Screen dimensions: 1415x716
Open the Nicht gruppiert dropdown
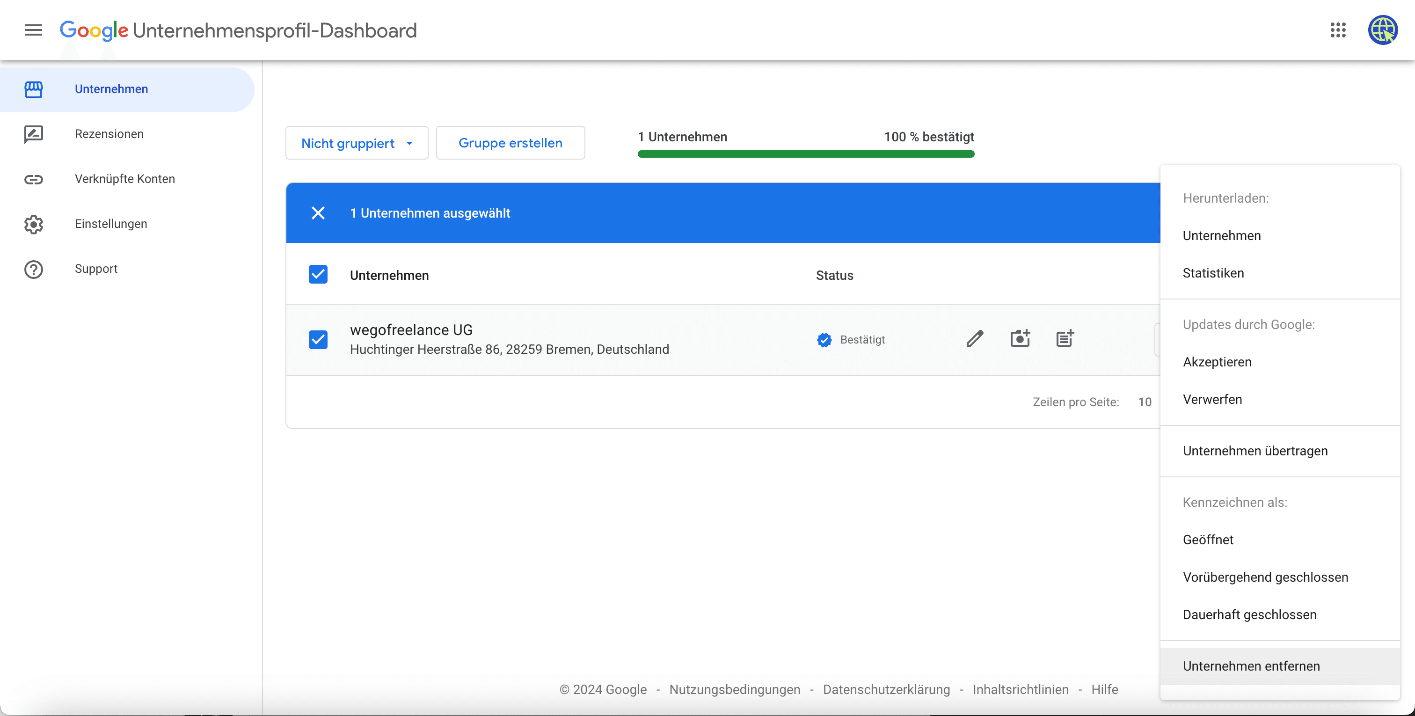[x=357, y=143]
